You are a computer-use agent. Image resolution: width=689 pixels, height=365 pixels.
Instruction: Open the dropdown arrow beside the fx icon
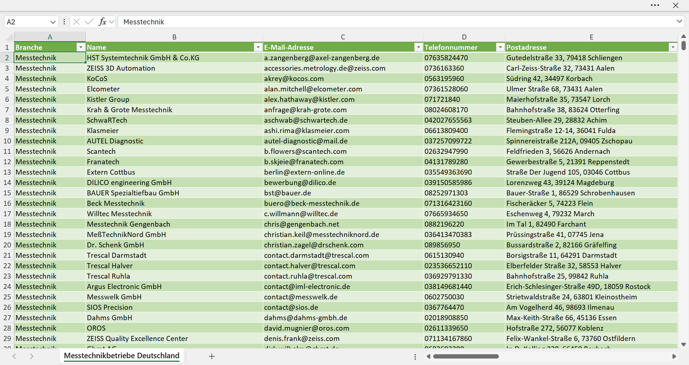tap(112, 22)
